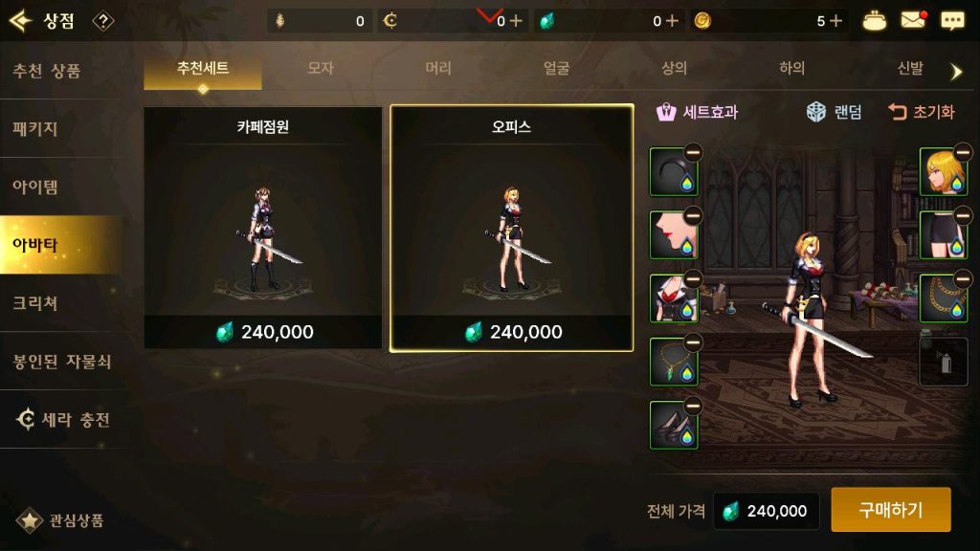Go back using the shop's arrow icon

click(20, 21)
